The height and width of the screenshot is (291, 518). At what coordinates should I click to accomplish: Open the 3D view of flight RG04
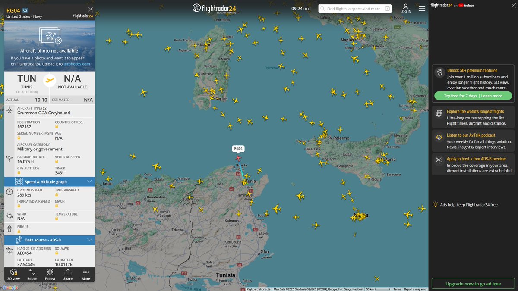click(13, 274)
